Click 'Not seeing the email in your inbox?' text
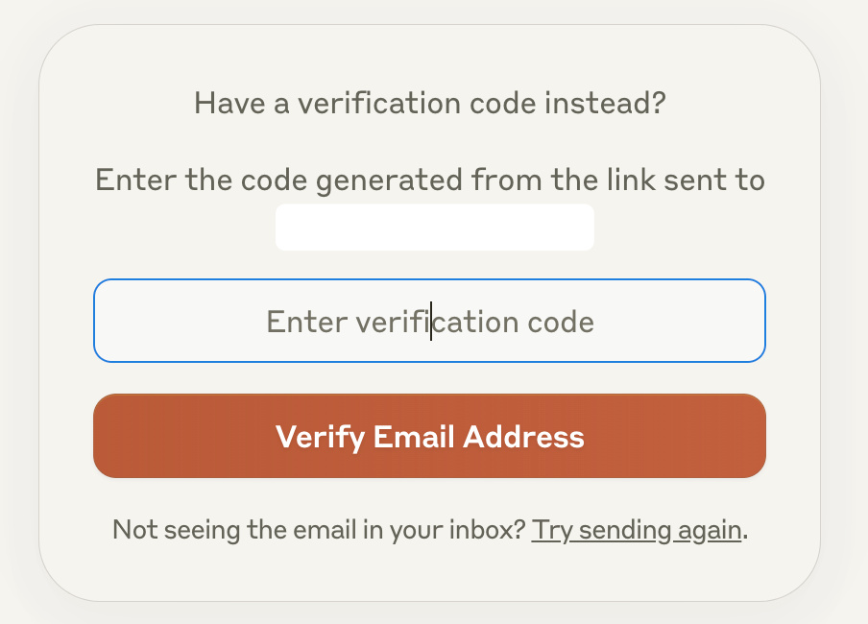Viewport: 868px width, 624px height. (x=319, y=530)
